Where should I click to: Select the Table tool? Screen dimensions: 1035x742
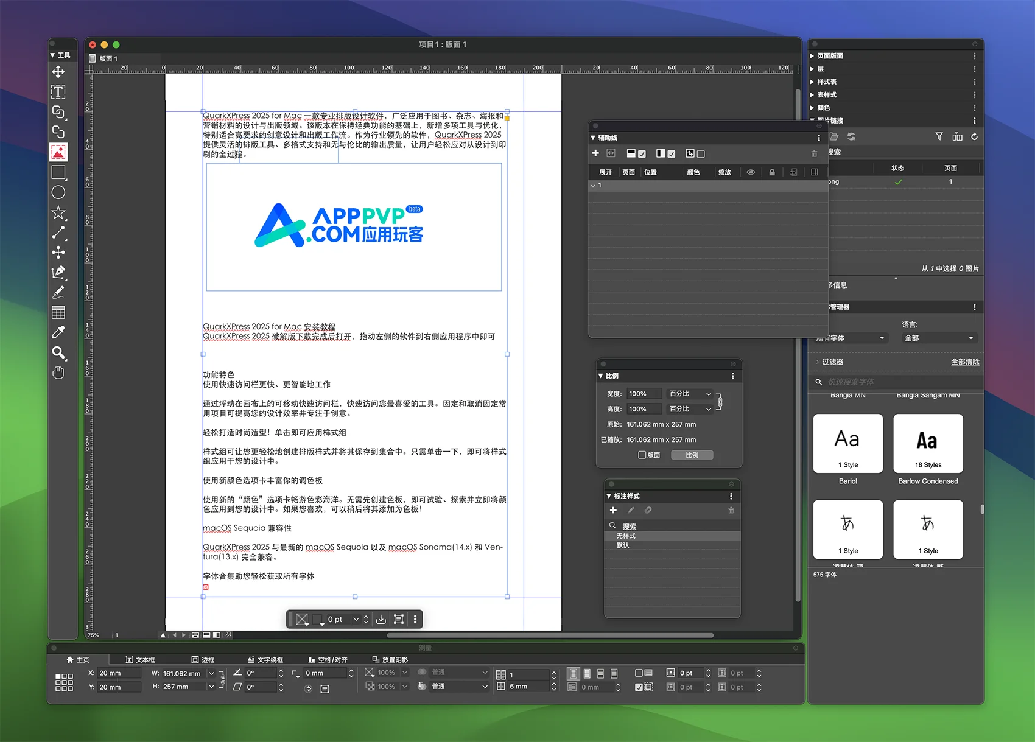[58, 313]
